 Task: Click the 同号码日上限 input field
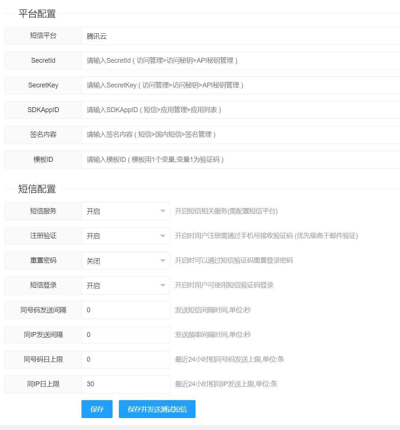(x=126, y=359)
